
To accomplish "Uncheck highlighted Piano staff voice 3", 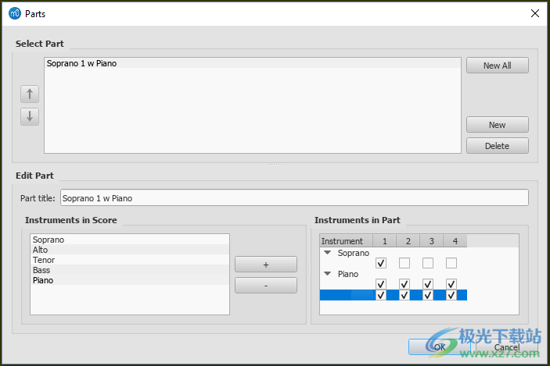I will (428, 295).
